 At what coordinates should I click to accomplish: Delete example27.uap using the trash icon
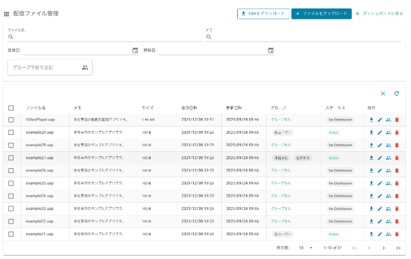(x=397, y=158)
